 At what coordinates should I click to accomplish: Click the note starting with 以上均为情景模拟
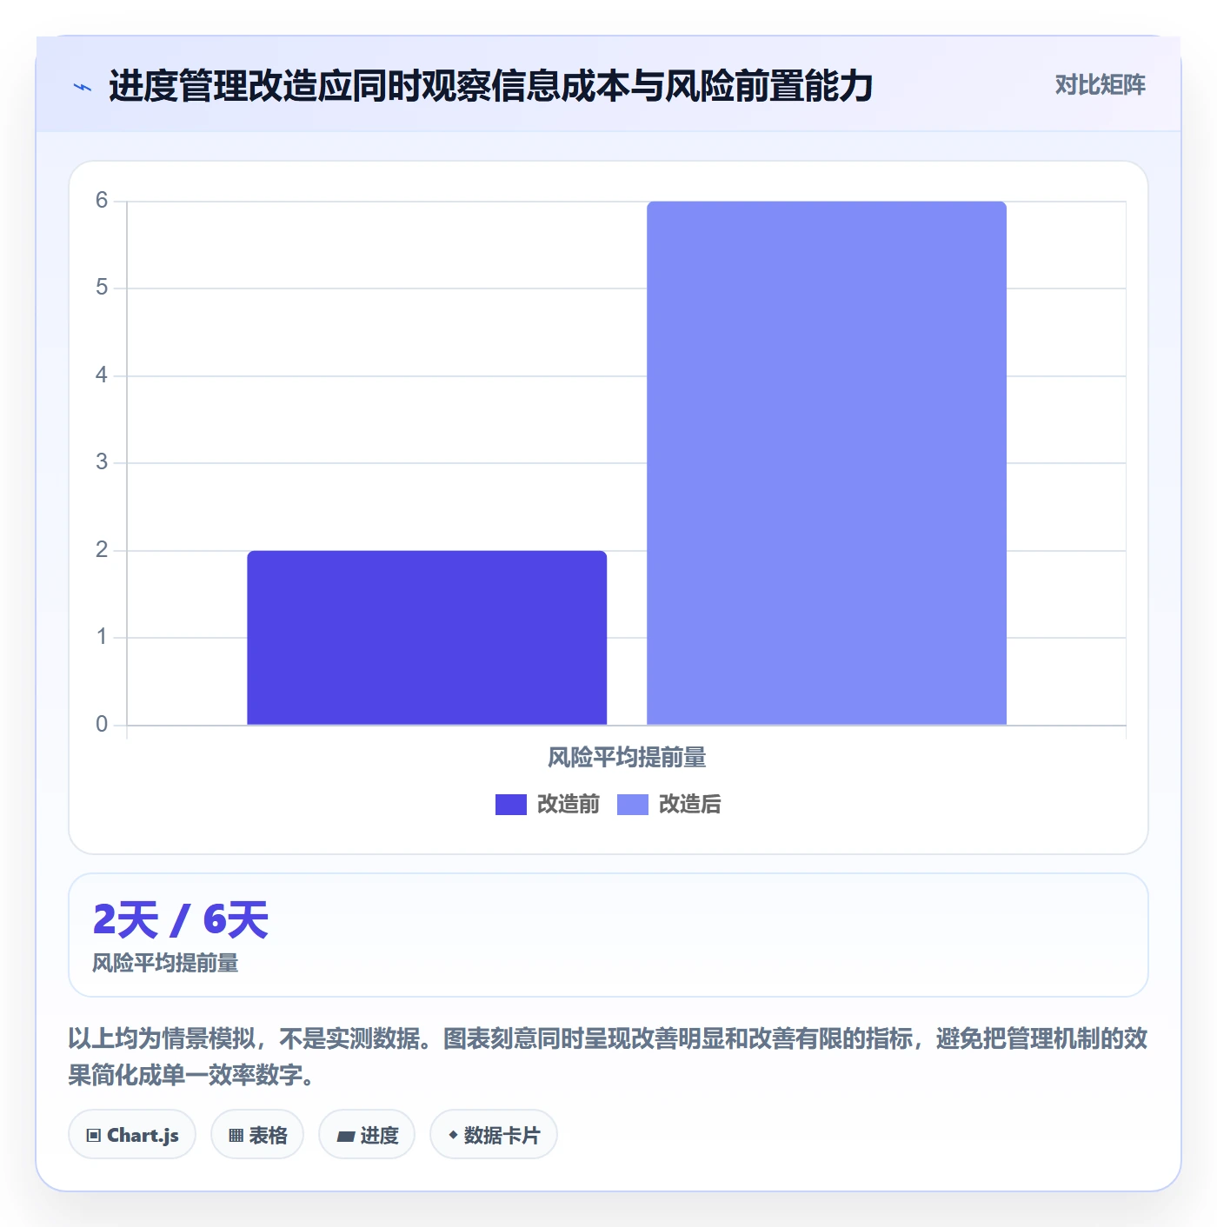pyautogui.click(x=608, y=1057)
